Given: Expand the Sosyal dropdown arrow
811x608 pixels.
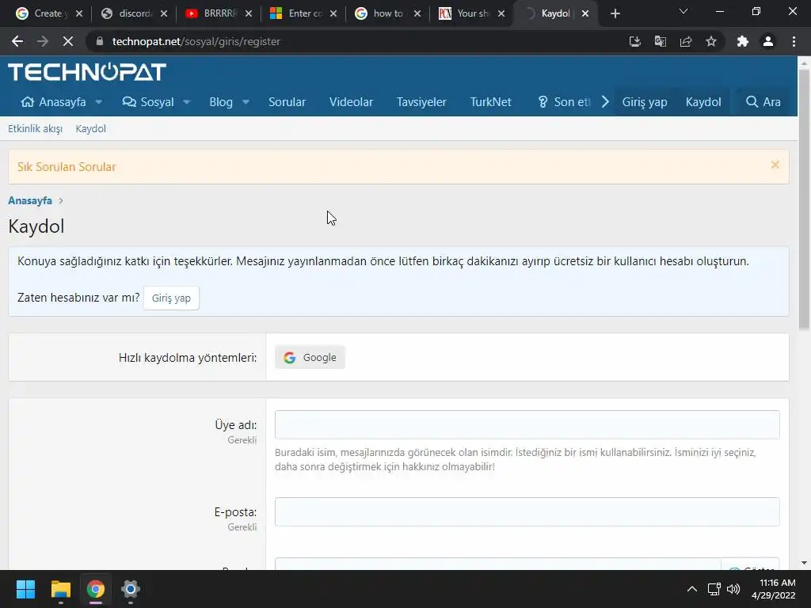Looking at the screenshot, I should point(187,102).
